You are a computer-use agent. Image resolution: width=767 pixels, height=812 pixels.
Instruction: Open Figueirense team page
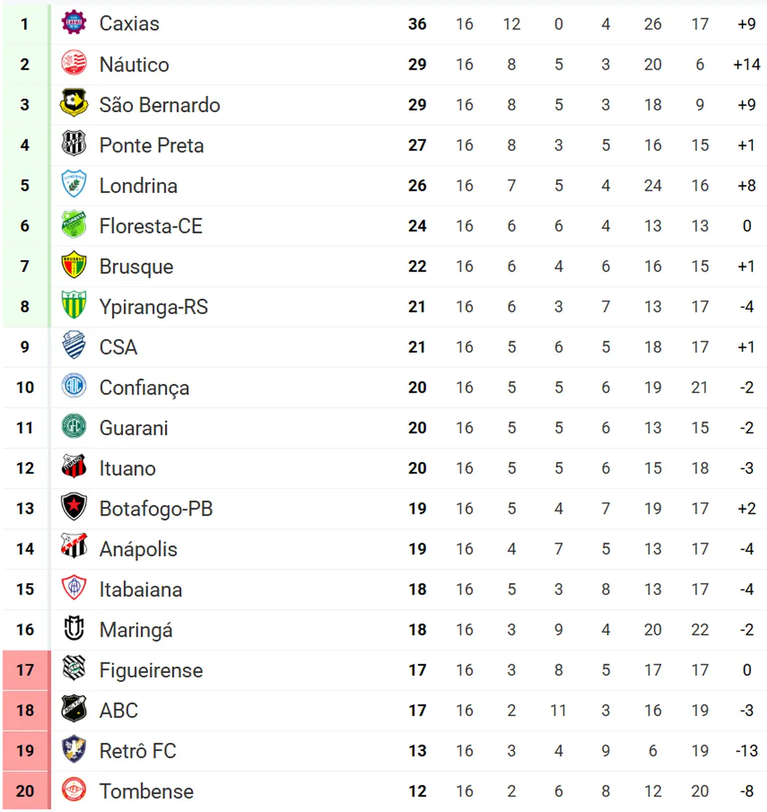tap(151, 670)
